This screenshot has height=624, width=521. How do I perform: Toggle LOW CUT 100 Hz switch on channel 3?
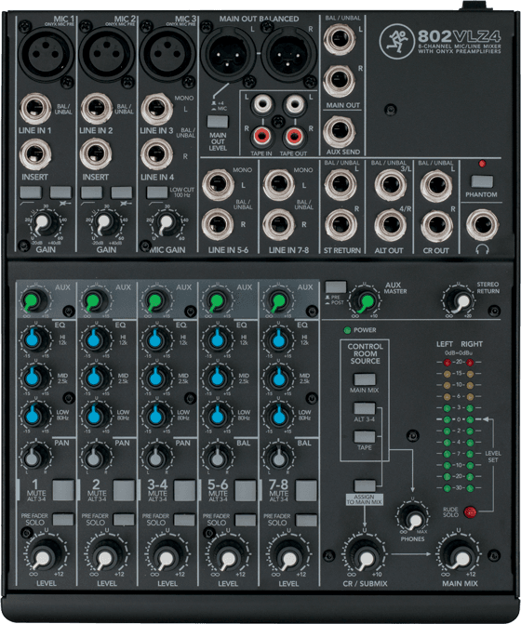point(157,193)
